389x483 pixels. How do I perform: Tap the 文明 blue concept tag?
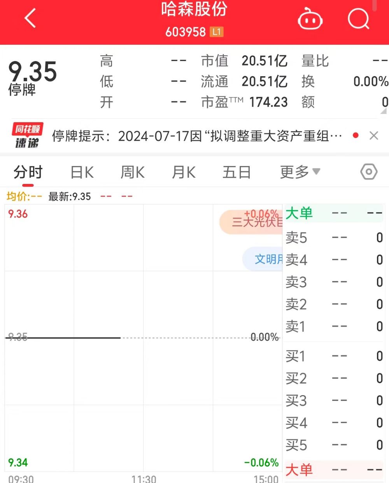[x=263, y=259]
